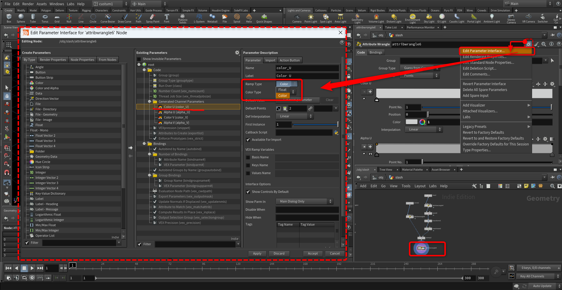Open the Existing Parameters gear menu
The height and width of the screenshot is (290, 562).
point(237,53)
